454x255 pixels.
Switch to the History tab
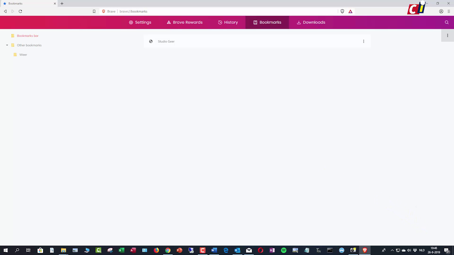228,22
